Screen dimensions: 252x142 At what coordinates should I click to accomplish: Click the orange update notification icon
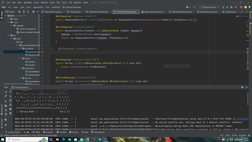coord(245,7)
